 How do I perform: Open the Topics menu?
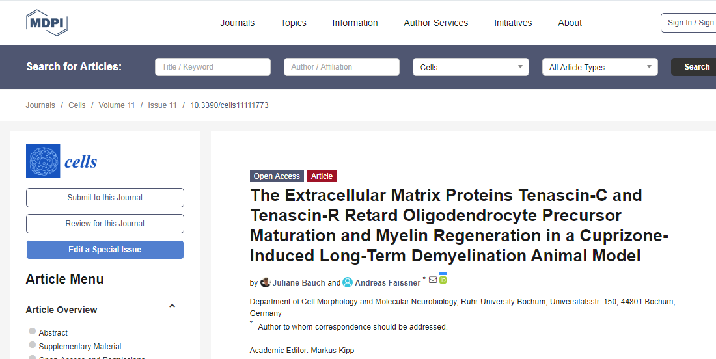click(x=293, y=23)
